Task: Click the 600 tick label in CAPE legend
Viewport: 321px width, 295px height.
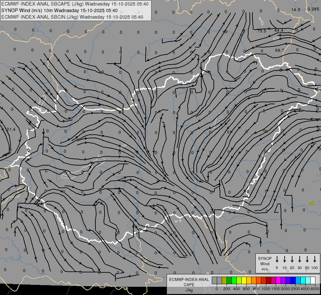Action: click(x=246, y=289)
